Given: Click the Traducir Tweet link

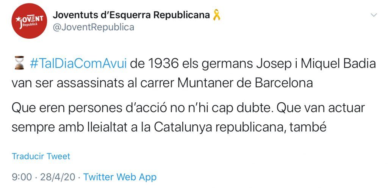Looking at the screenshot, I should 41,156.
